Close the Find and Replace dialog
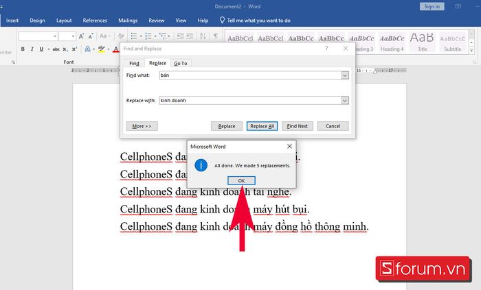Screen dimensions: 481x290 346,48
